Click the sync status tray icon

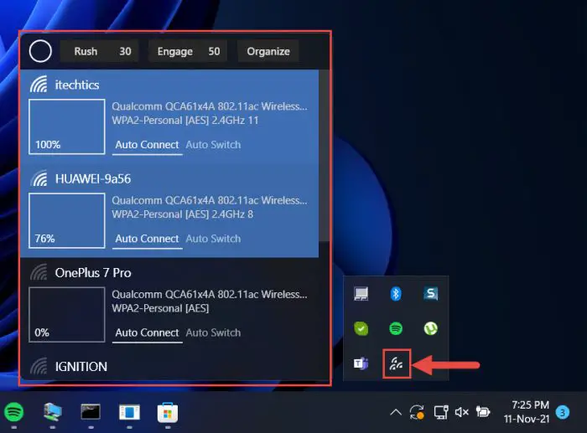pos(417,412)
